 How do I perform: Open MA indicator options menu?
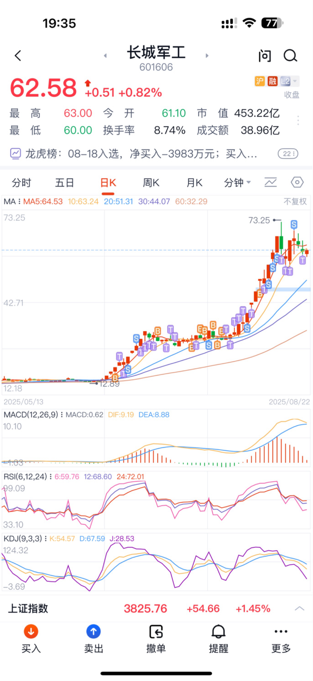pos(12,201)
